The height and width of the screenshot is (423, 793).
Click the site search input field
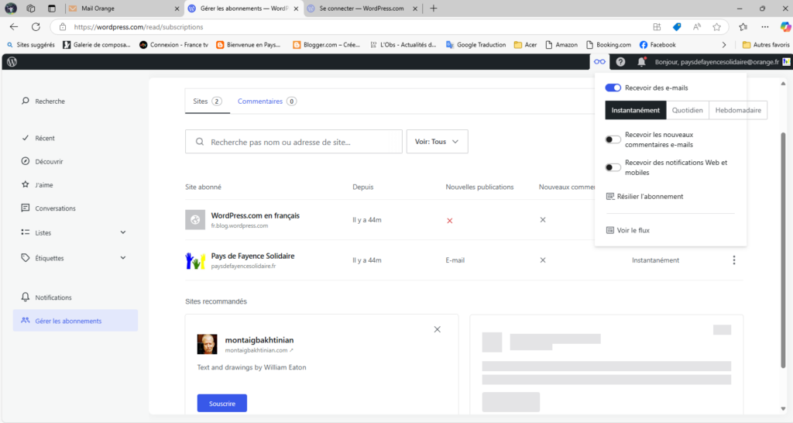tap(294, 142)
